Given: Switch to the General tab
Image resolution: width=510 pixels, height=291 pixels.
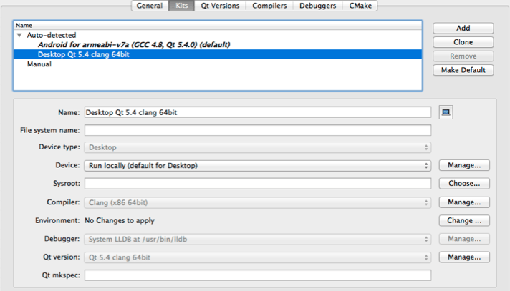Looking at the screenshot, I should pyautogui.click(x=150, y=6).
